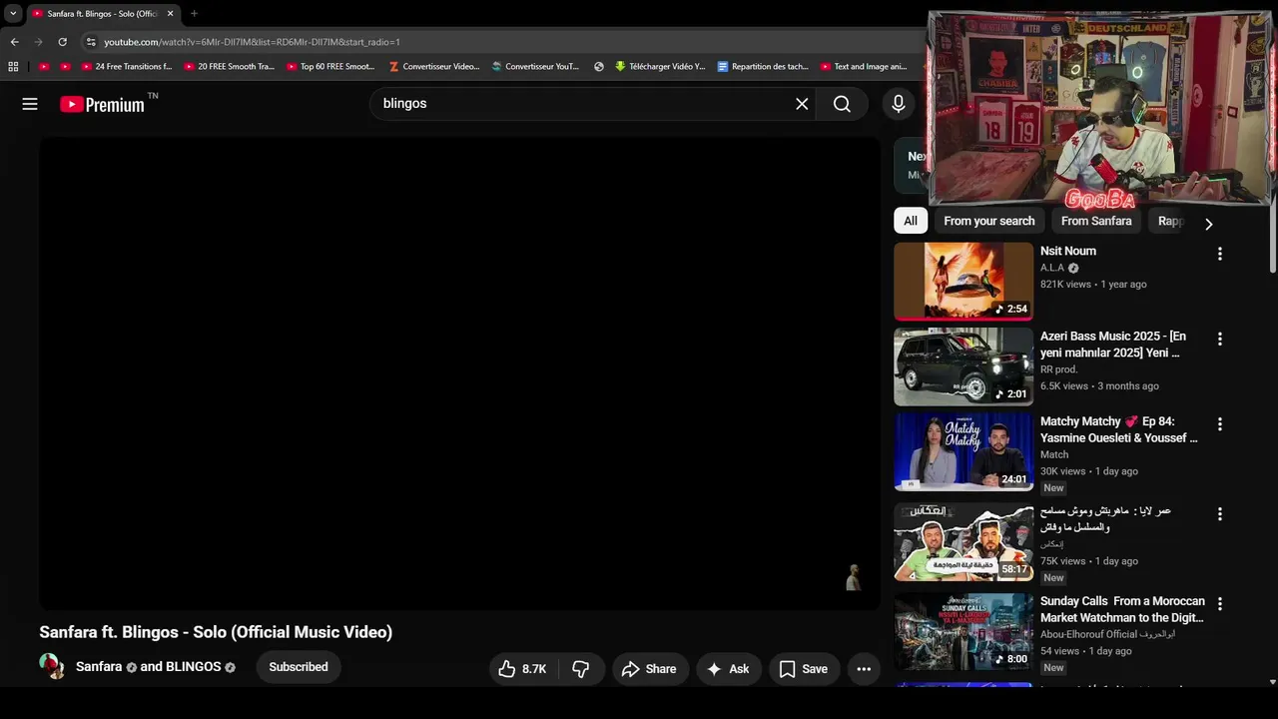Image resolution: width=1278 pixels, height=719 pixels.
Task: Open more actions under the video
Action: point(864,669)
